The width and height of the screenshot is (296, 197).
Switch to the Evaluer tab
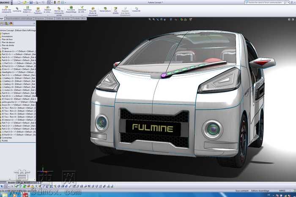click(50, 19)
